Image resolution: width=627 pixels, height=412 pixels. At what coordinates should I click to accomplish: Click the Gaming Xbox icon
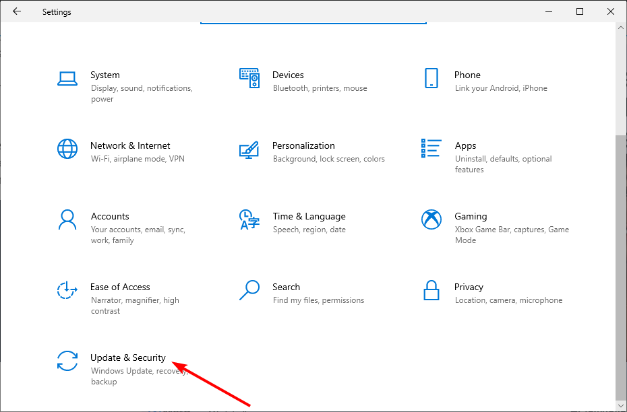pyautogui.click(x=431, y=219)
